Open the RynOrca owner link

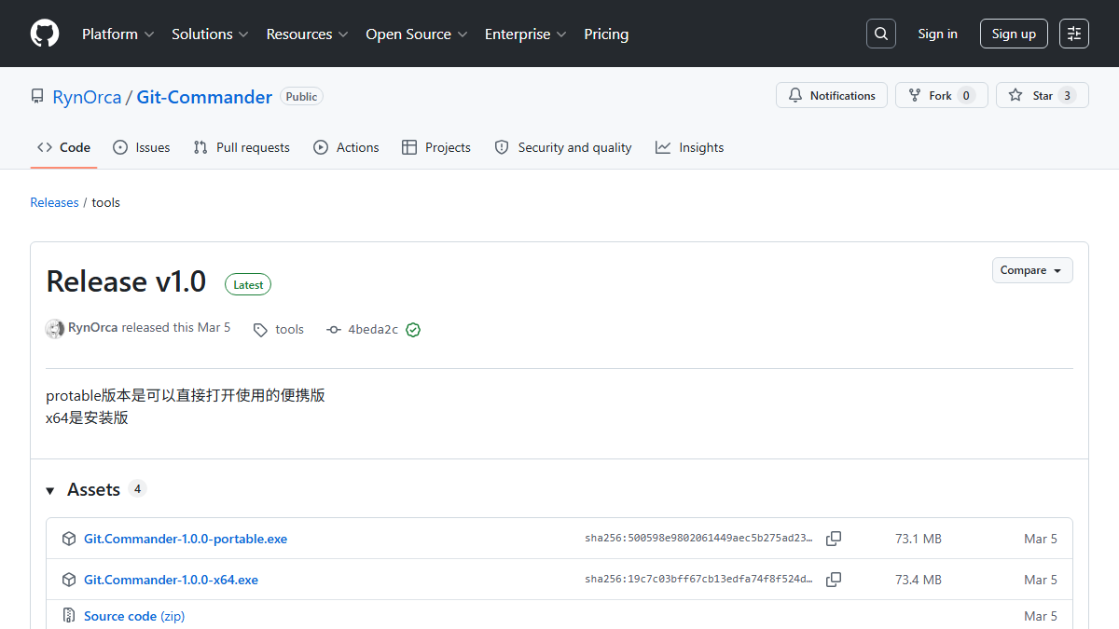[x=87, y=97]
